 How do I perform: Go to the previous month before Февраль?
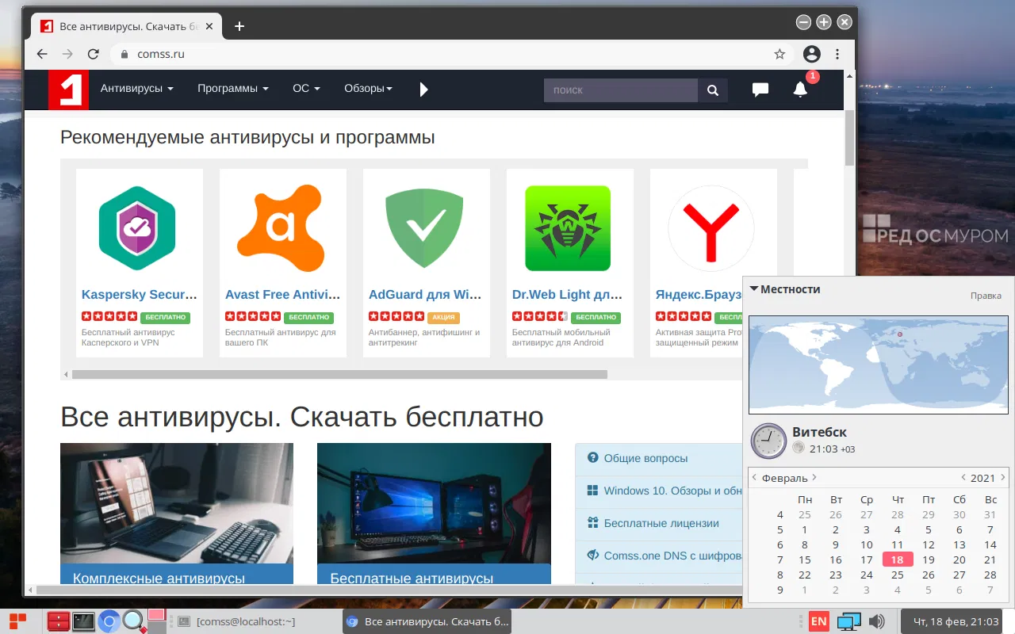(754, 478)
